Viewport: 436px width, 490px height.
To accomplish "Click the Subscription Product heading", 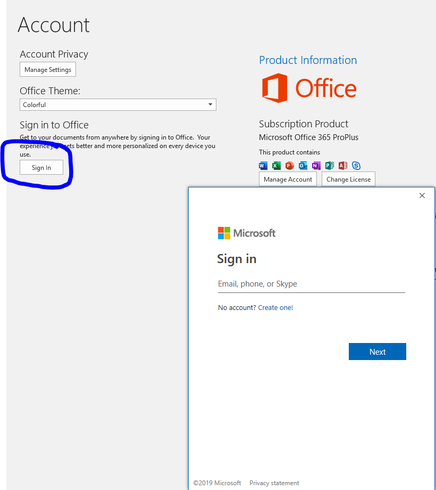I will pyautogui.click(x=304, y=124).
